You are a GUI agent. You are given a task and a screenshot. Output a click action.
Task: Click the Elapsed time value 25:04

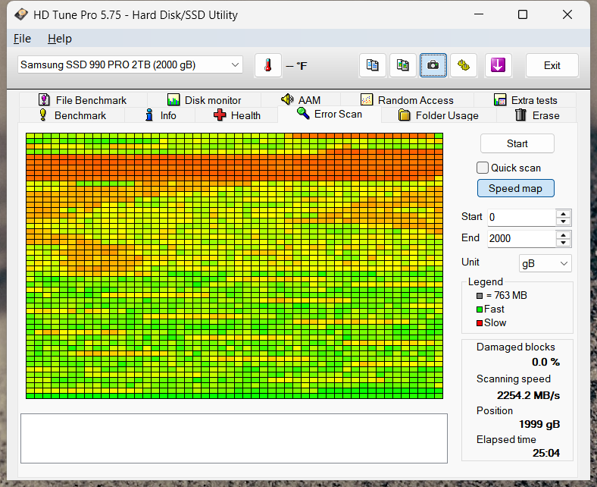[x=546, y=453]
